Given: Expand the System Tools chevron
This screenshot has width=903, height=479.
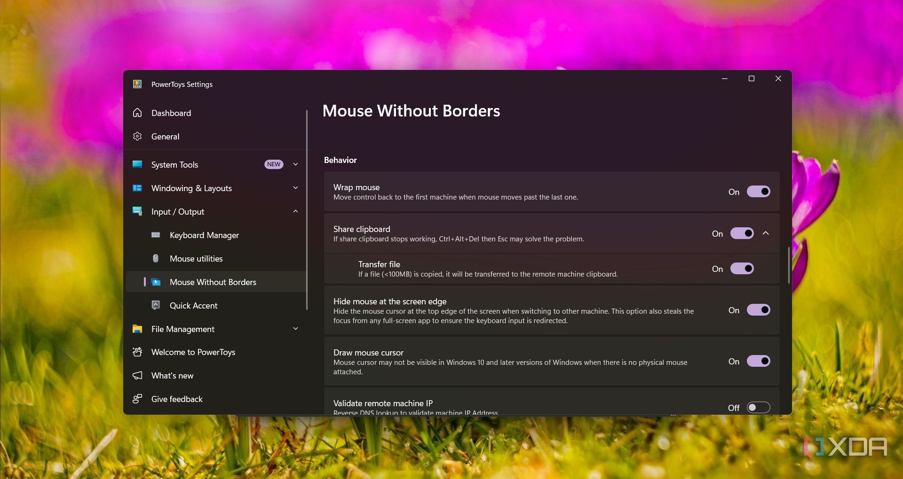Looking at the screenshot, I should [295, 164].
